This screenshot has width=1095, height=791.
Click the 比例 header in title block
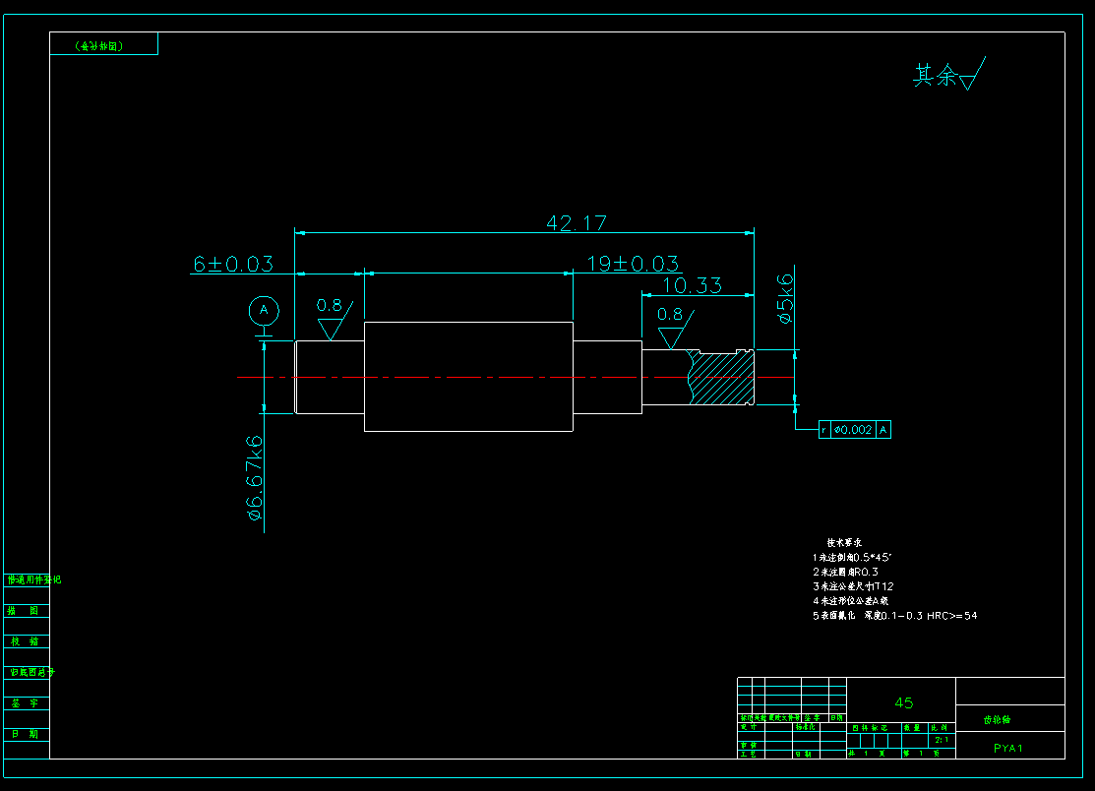tap(940, 727)
